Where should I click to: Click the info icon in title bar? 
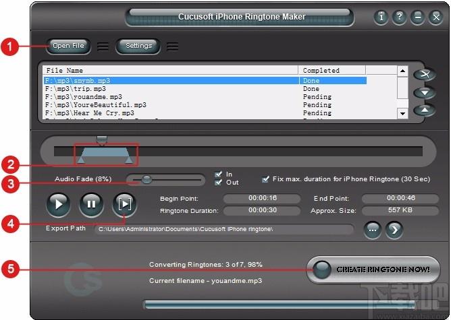point(381,17)
